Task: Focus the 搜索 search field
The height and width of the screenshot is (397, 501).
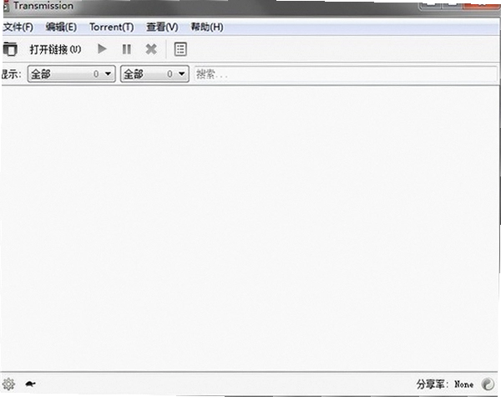Action: (346, 74)
